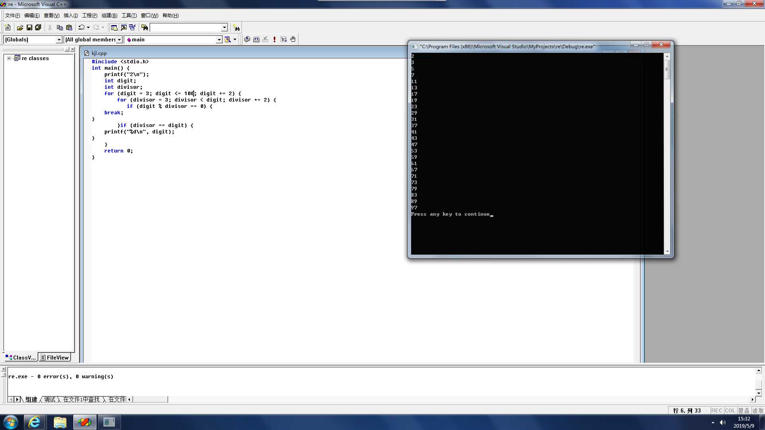
Task: Close the workspace panel with its X
Action: (73, 49)
